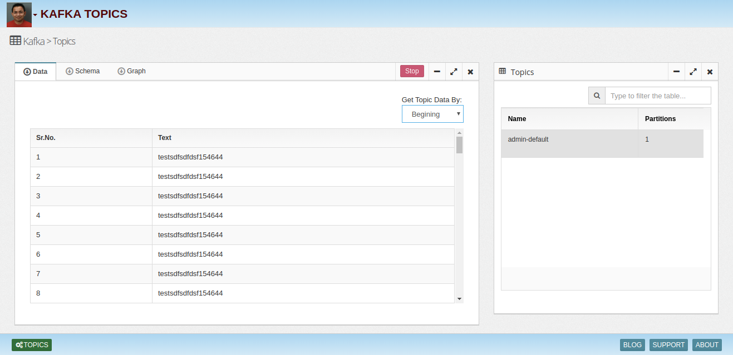Select Sr.No. 5 cell in the data table
This screenshot has height=355, width=733.
click(91, 235)
